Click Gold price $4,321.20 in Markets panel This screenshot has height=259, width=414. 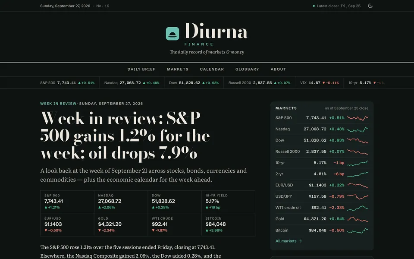(x=315, y=219)
